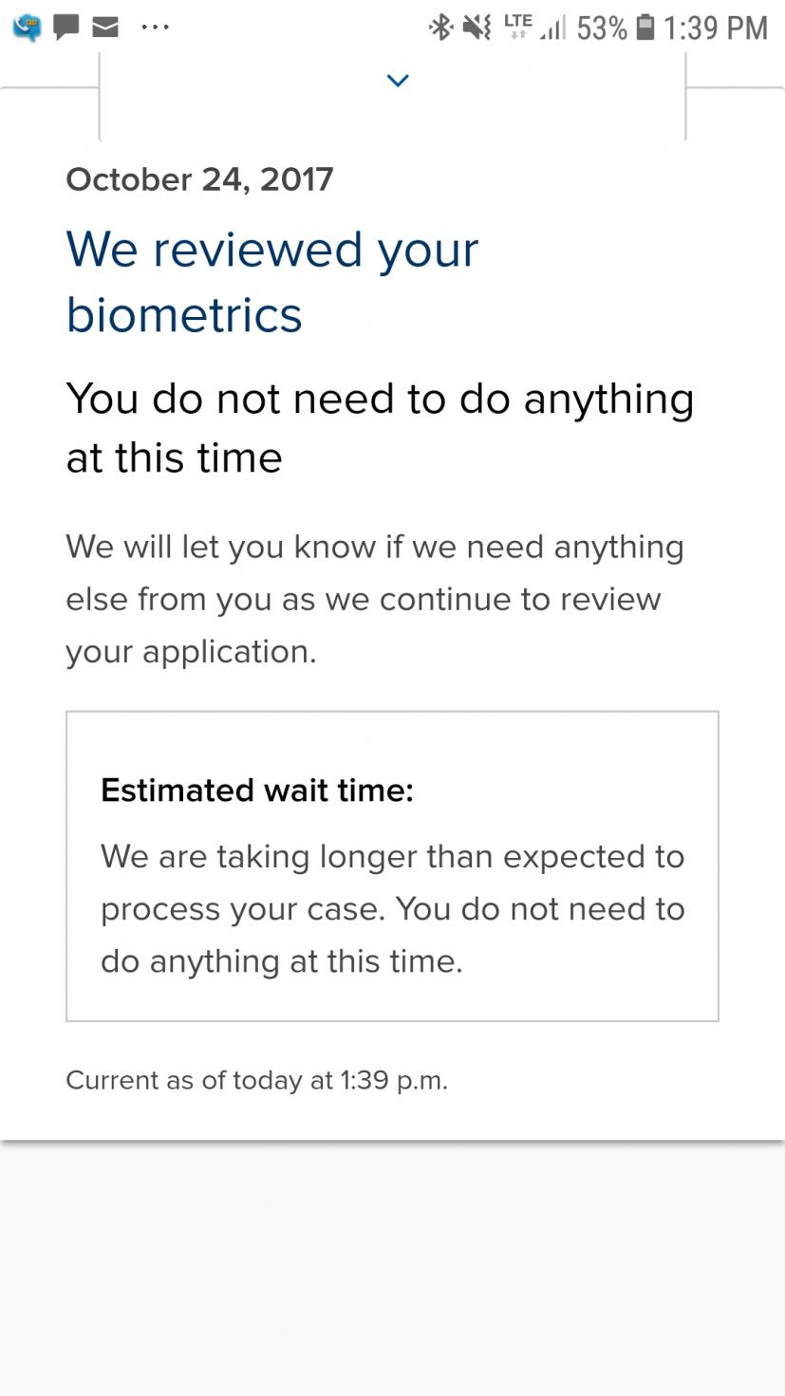
Task: Tap 'You do not need to do anything' subheading
Action: pyautogui.click(x=380, y=427)
